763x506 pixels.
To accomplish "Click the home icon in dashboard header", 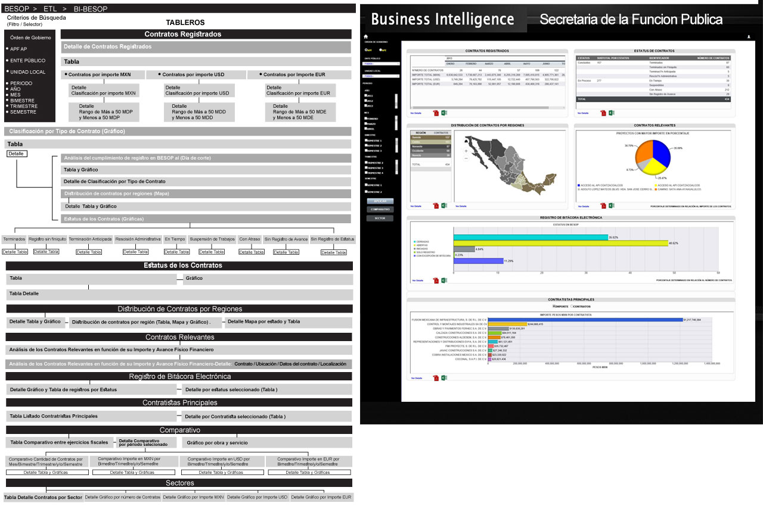I will (x=366, y=37).
